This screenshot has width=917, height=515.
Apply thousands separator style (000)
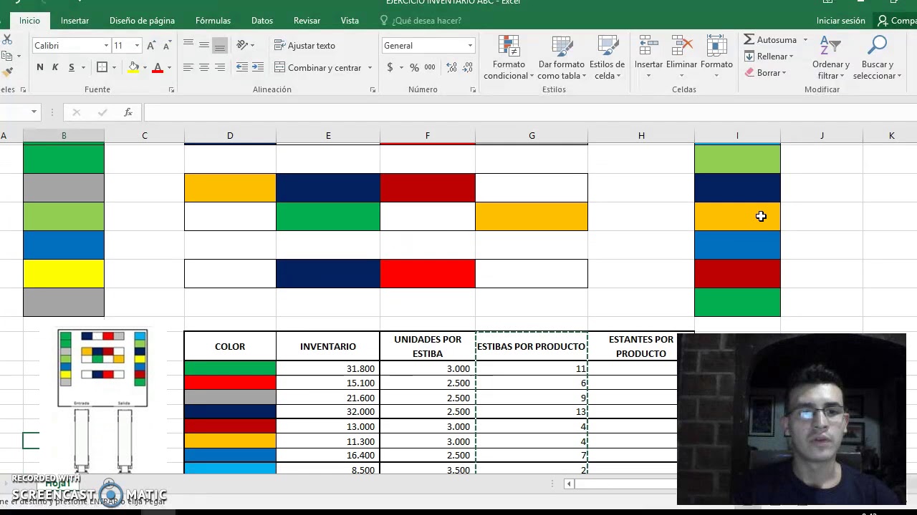[429, 67]
